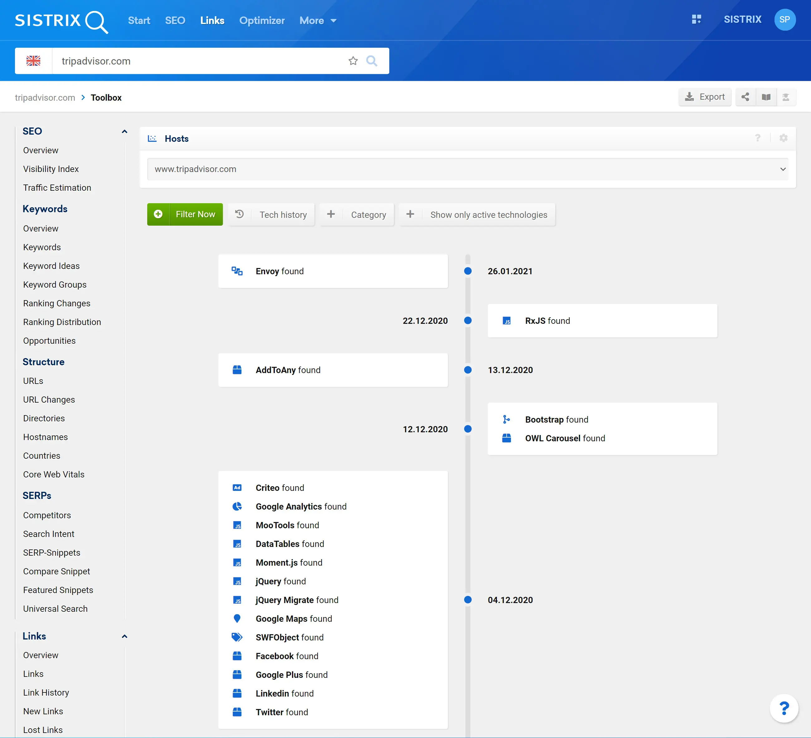Image resolution: width=811 pixels, height=738 pixels.
Task: Click the Envoy technology icon
Action: 237,271
